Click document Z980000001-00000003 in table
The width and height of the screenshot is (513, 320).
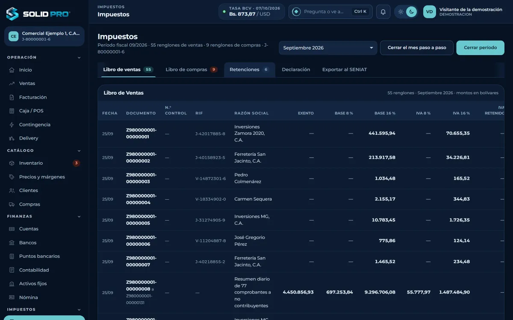pos(142,178)
